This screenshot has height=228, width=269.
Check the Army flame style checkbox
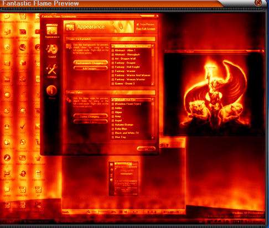pyautogui.click(x=113, y=116)
